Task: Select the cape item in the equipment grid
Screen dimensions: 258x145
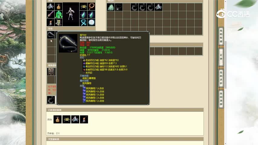Action: click(50, 7)
